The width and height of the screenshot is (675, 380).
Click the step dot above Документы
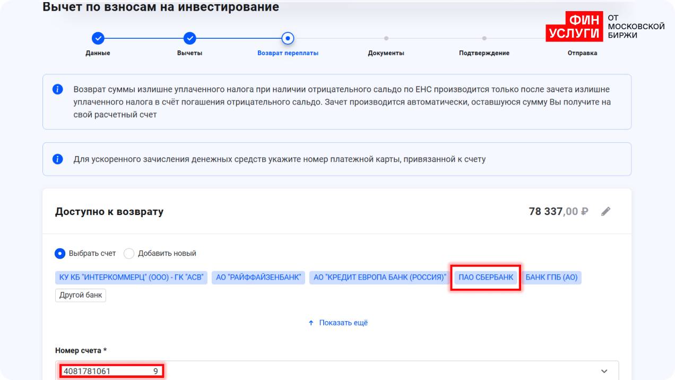386,38
